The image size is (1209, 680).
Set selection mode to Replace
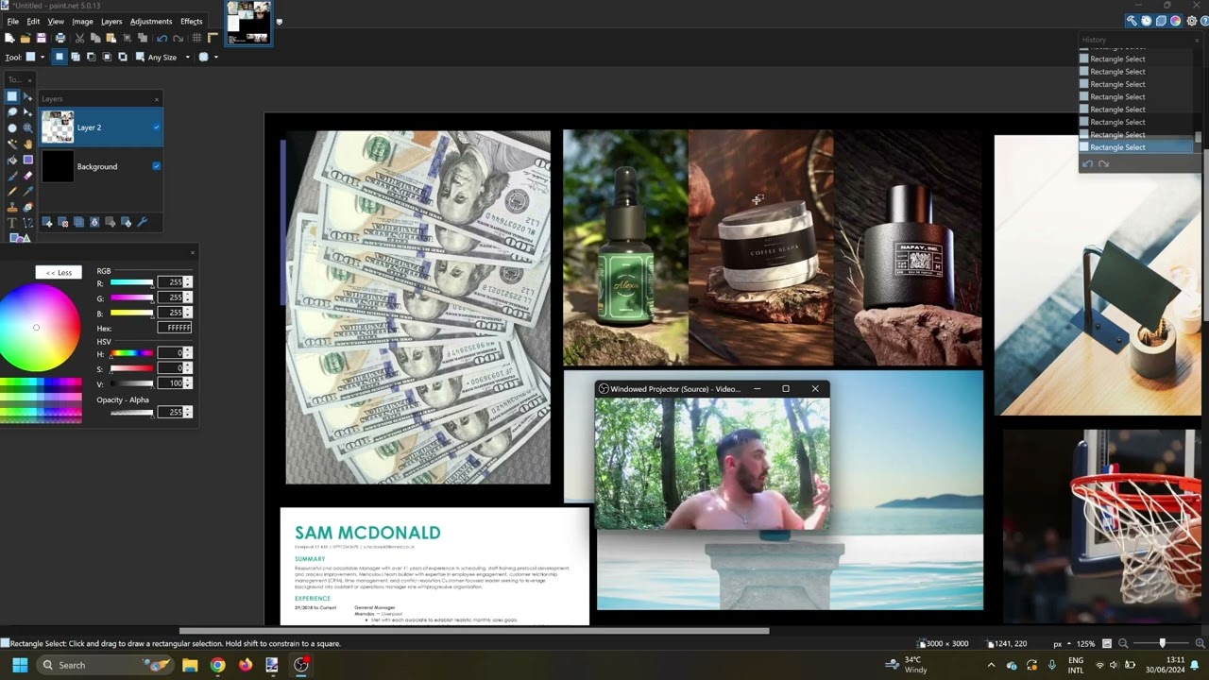tap(60, 57)
